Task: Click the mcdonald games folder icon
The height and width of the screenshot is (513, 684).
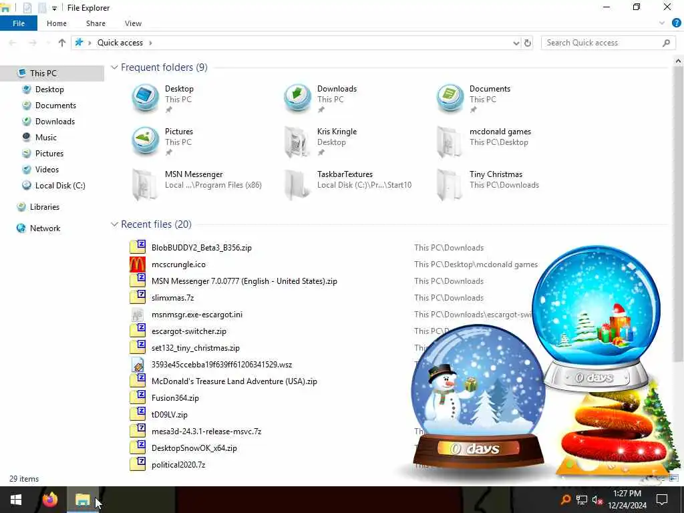Action: (450, 142)
